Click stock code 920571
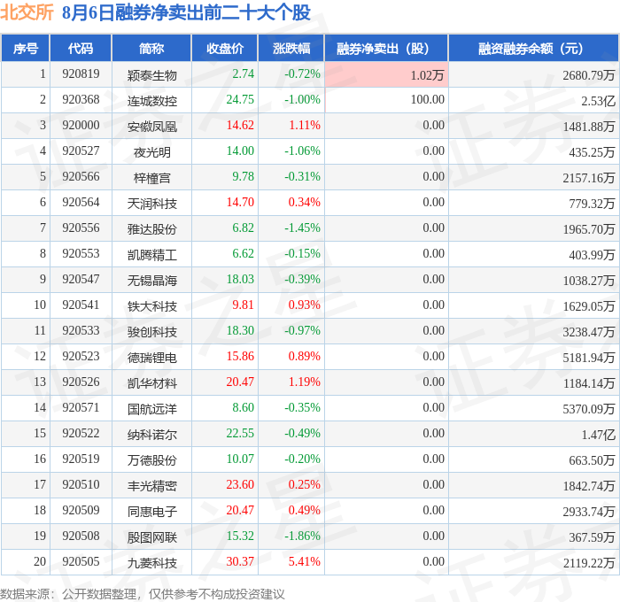This screenshot has height=602, width=620. pos(81,407)
